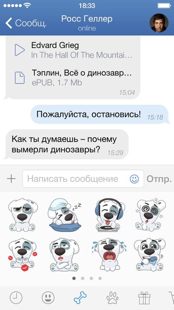Select the bone sticker pack tab
Screen dimensions: 174x310
(80, 298)
